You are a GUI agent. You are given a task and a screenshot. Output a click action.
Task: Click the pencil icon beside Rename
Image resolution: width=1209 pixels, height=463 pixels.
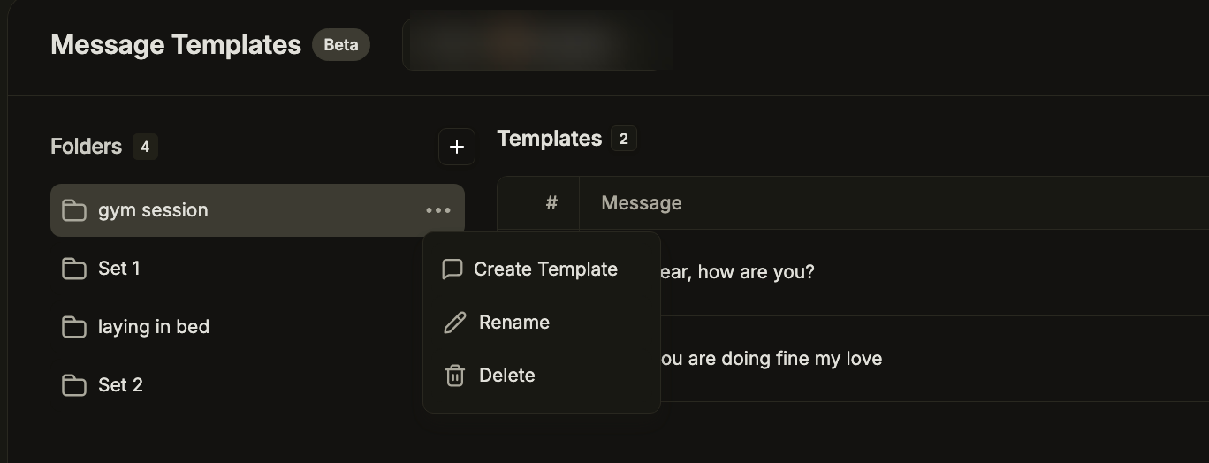454,323
